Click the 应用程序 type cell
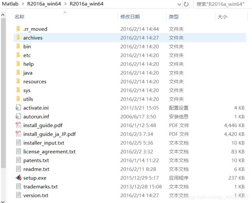Viewport: 252px width, 203px height. point(179,178)
